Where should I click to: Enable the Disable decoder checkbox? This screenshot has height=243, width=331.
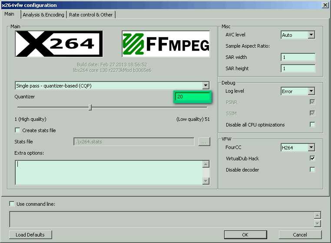pos(312,169)
